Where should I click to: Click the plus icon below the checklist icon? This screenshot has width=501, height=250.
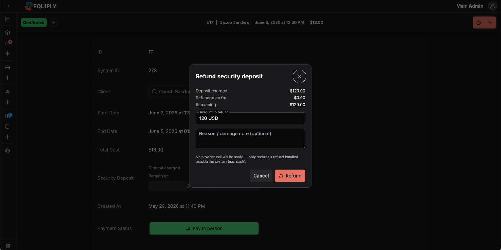pos(8,53)
